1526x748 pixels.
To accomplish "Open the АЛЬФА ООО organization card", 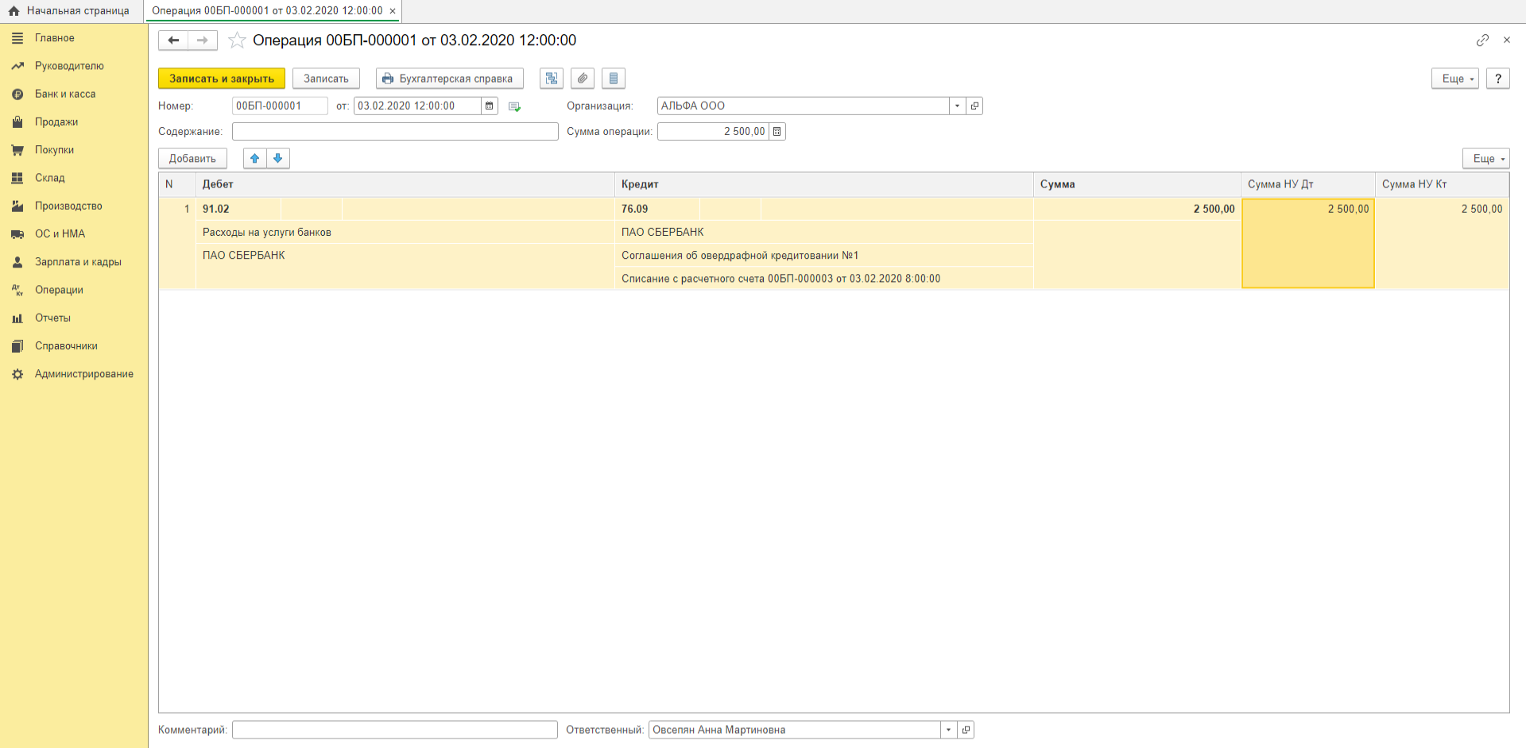I will click(974, 106).
